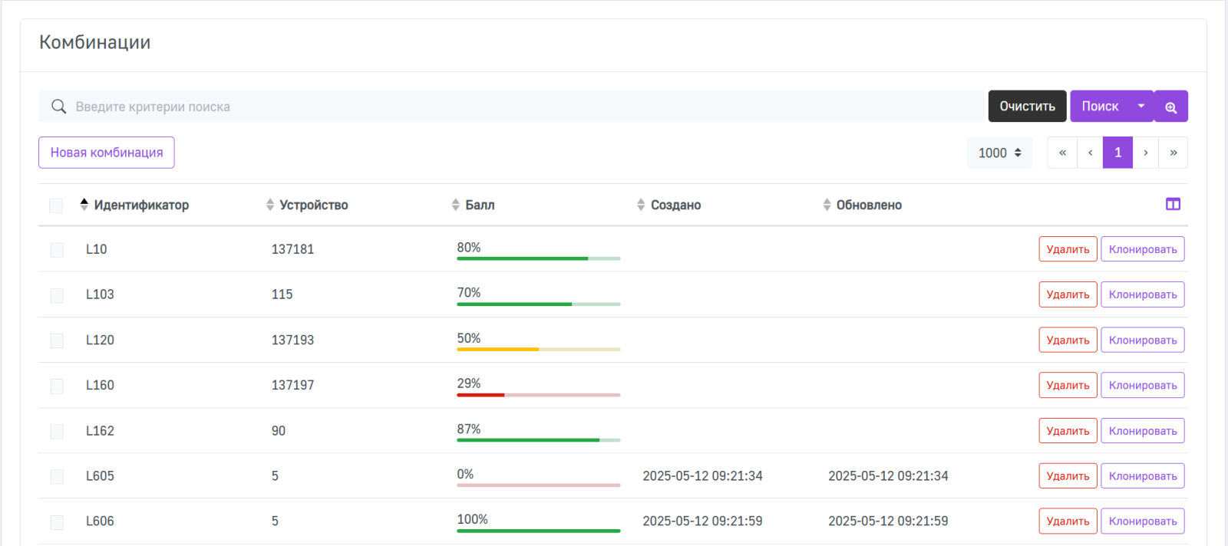The image size is (1228, 546).
Task: Click updated timestamp 2025-05-12 09:21:59
Action: click(x=888, y=521)
